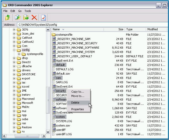This screenshot has width=169, height=140.
Task: Click the folder tree scroll down arrow
Action: 48,132
